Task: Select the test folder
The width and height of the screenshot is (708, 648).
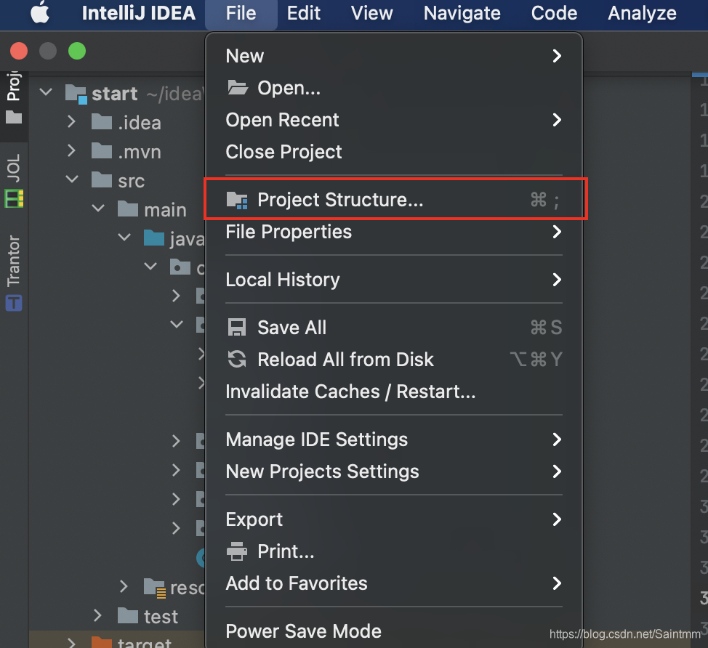Action: (x=161, y=617)
